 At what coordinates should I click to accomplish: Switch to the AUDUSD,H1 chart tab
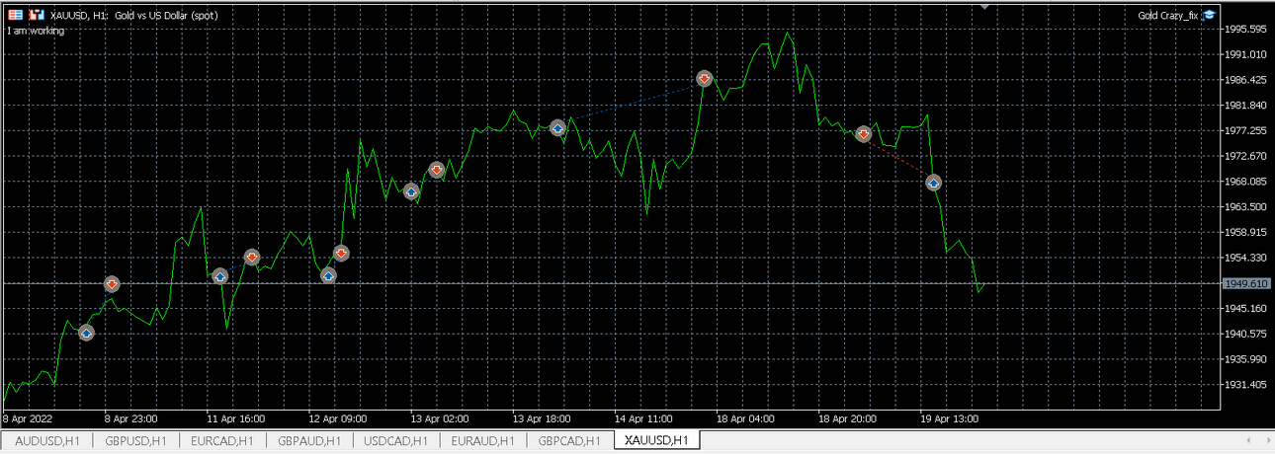tap(47, 440)
